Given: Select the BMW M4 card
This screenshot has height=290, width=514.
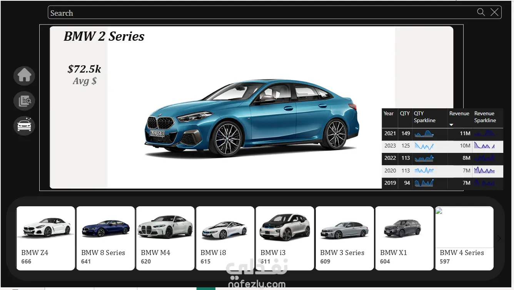Looking at the screenshot, I should [x=165, y=238].
